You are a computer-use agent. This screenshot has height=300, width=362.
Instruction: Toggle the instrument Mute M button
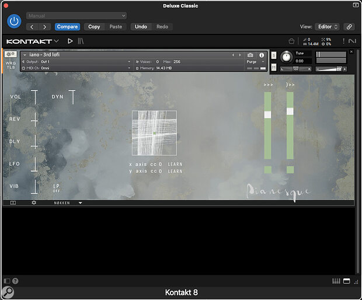(274, 67)
